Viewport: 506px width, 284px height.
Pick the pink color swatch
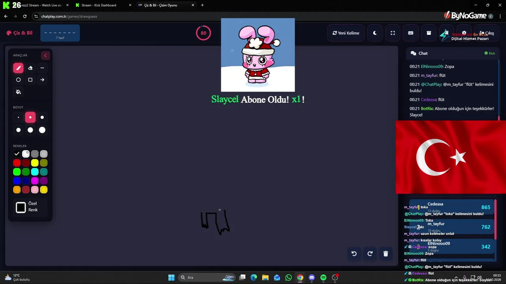pyautogui.click(x=35, y=190)
